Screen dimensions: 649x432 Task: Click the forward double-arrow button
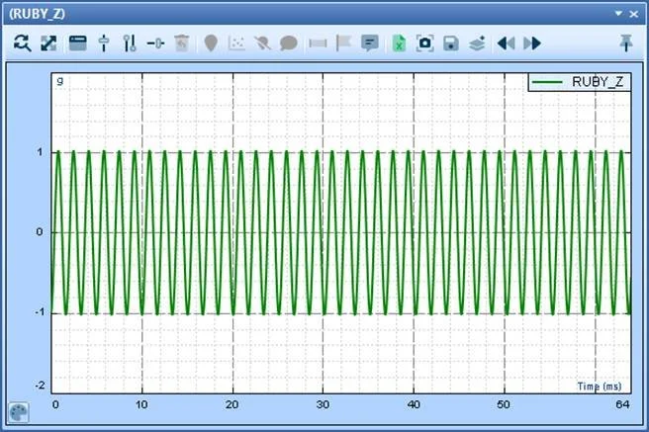click(x=532, y=43)
